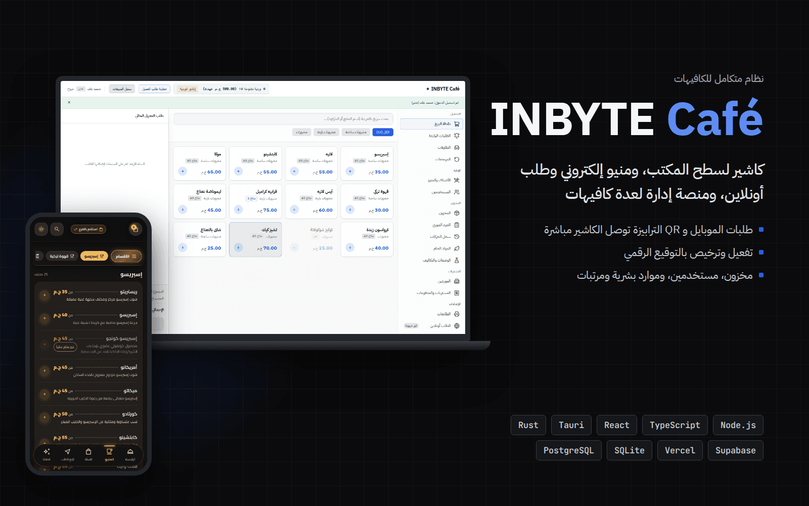Select the الكل (12) category filter
Screen dimensions: 809x506
coord(383,132)
